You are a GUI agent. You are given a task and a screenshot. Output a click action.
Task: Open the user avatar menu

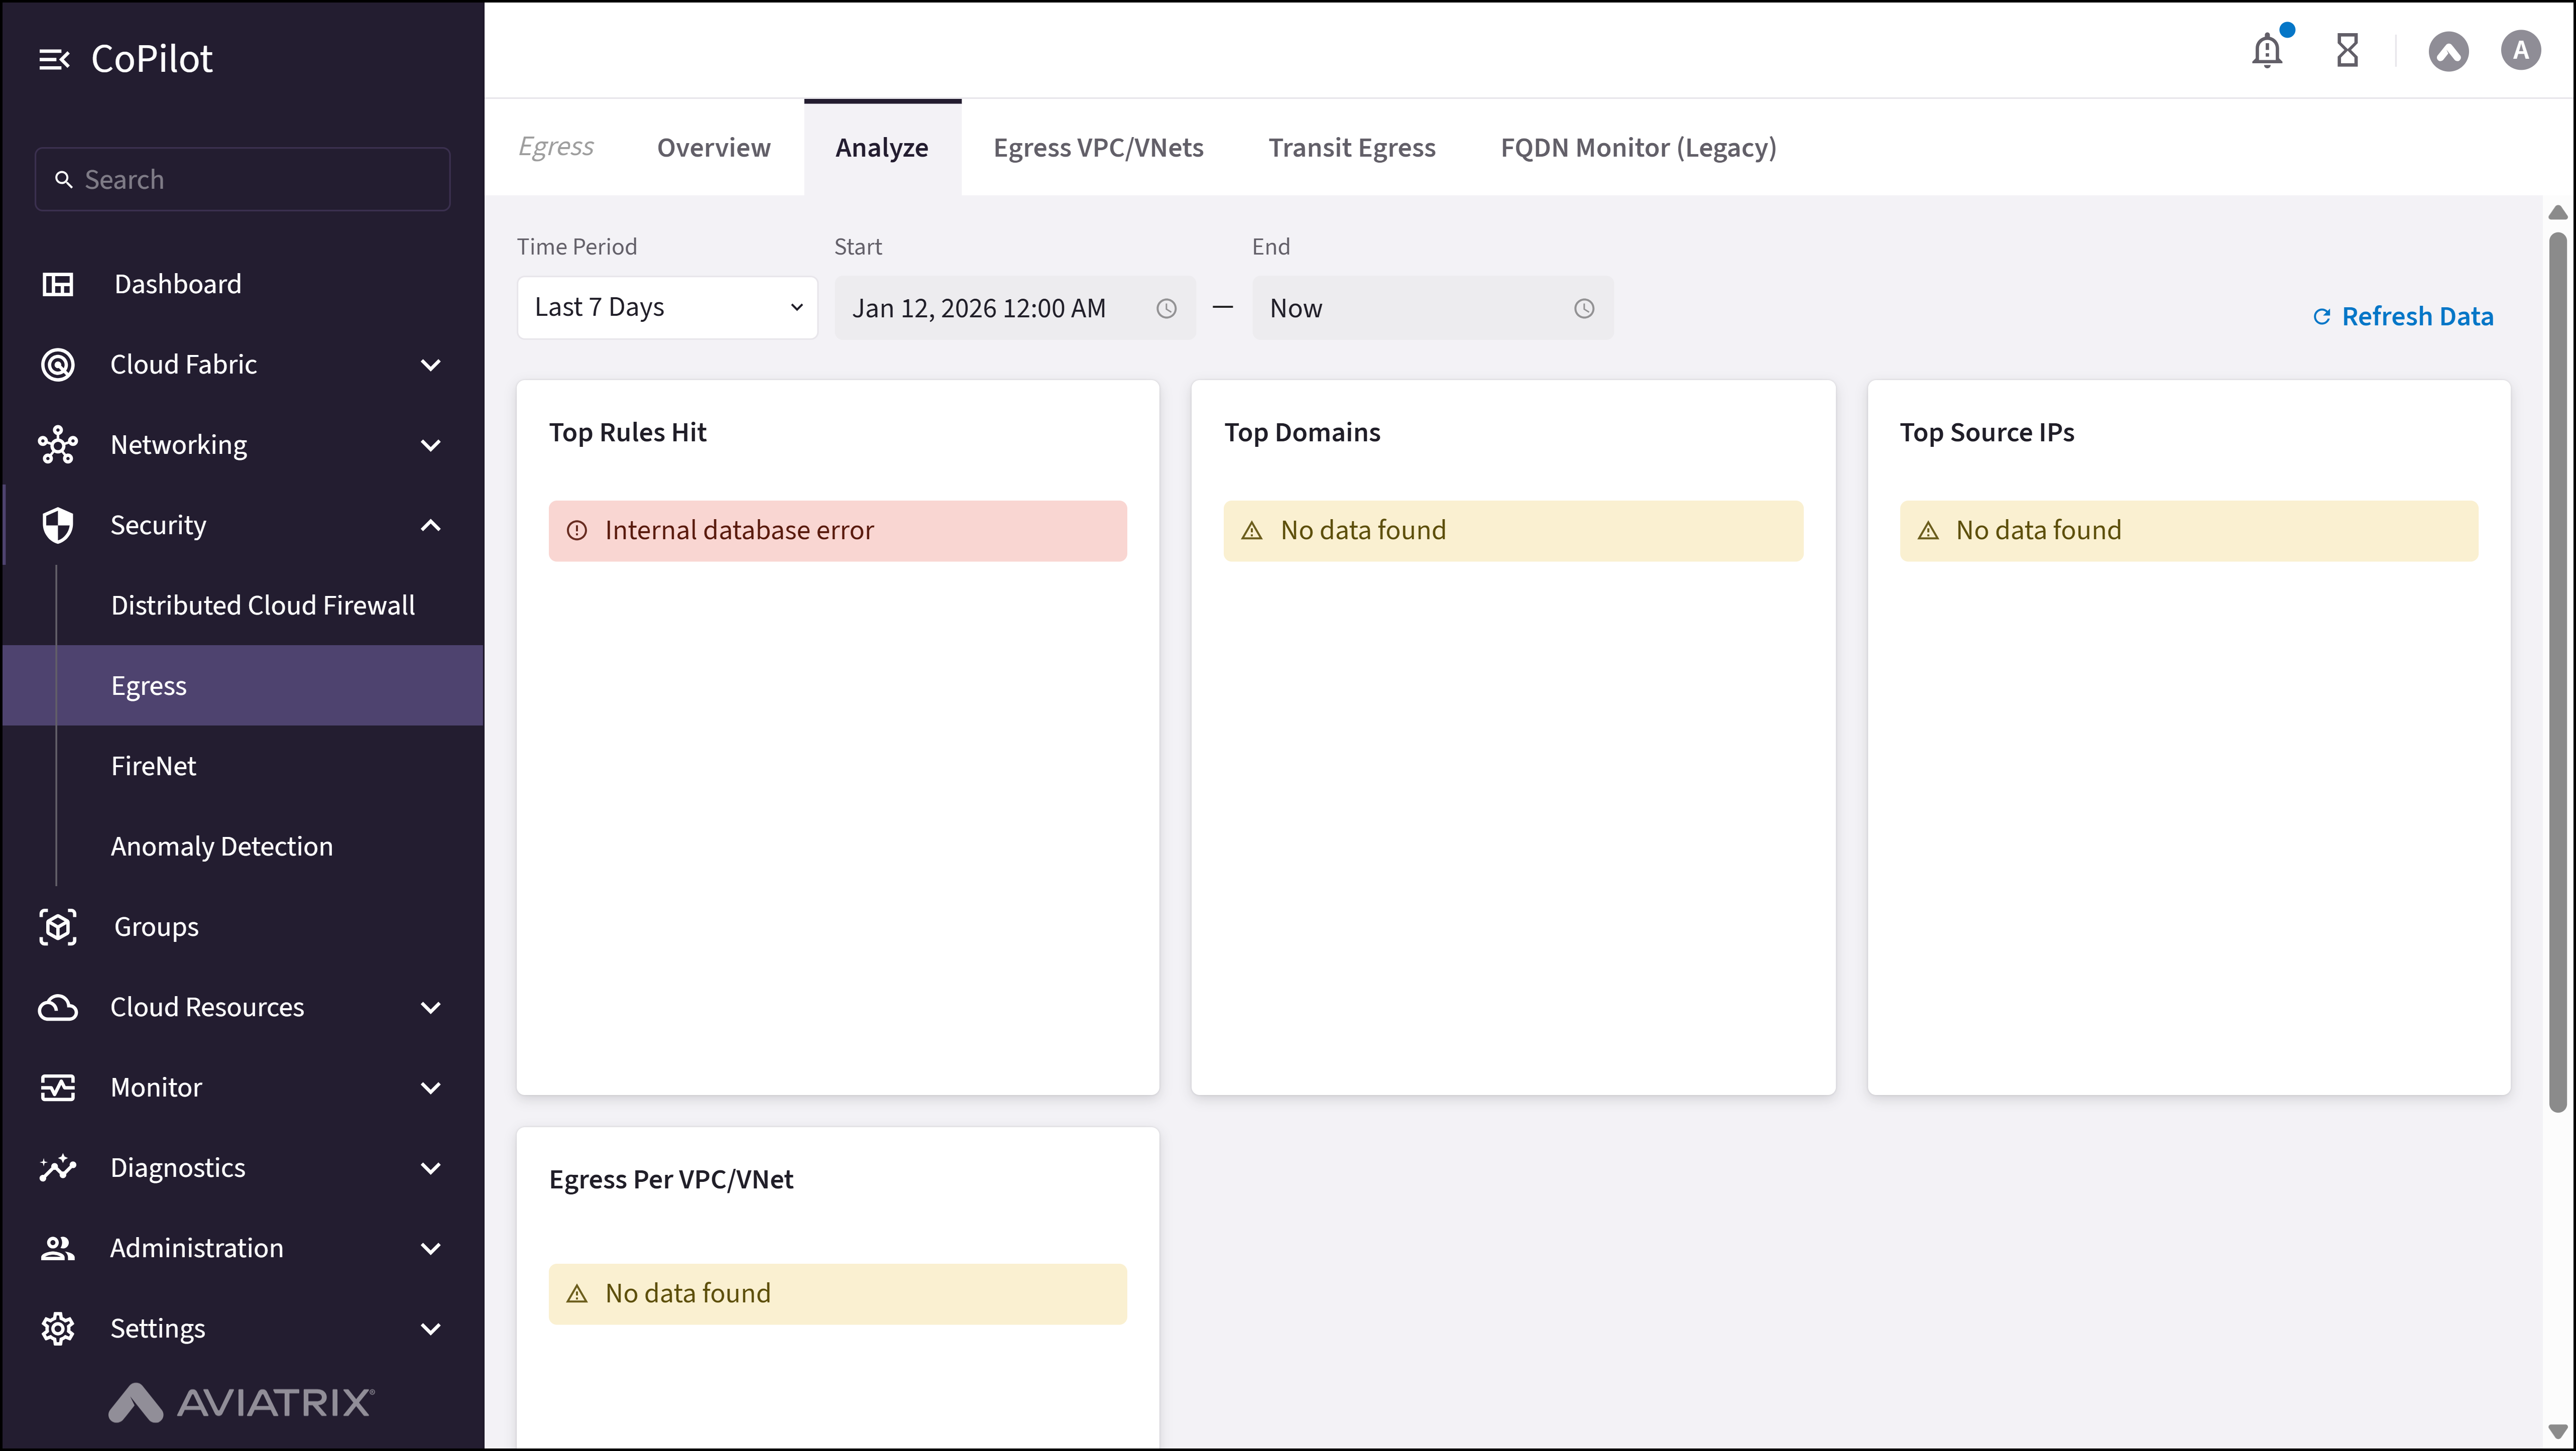click(x=2520, y=50)
